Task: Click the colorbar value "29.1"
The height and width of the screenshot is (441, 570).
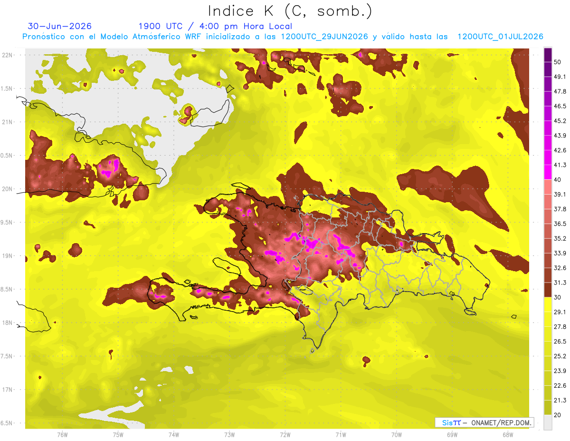Action: click(560, 312)
